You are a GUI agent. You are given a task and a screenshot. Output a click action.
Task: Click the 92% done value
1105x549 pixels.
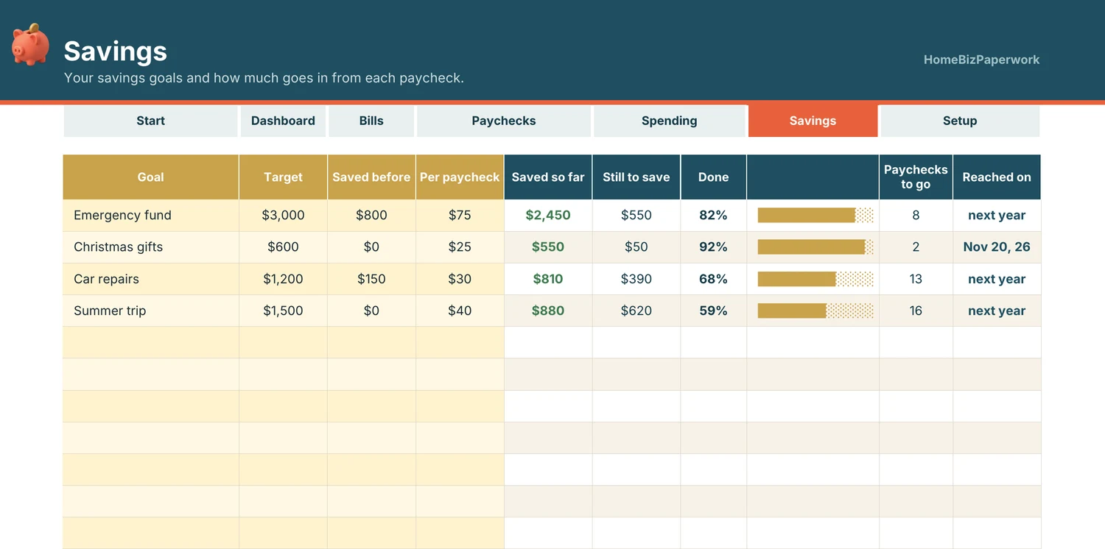pos(713,247)
